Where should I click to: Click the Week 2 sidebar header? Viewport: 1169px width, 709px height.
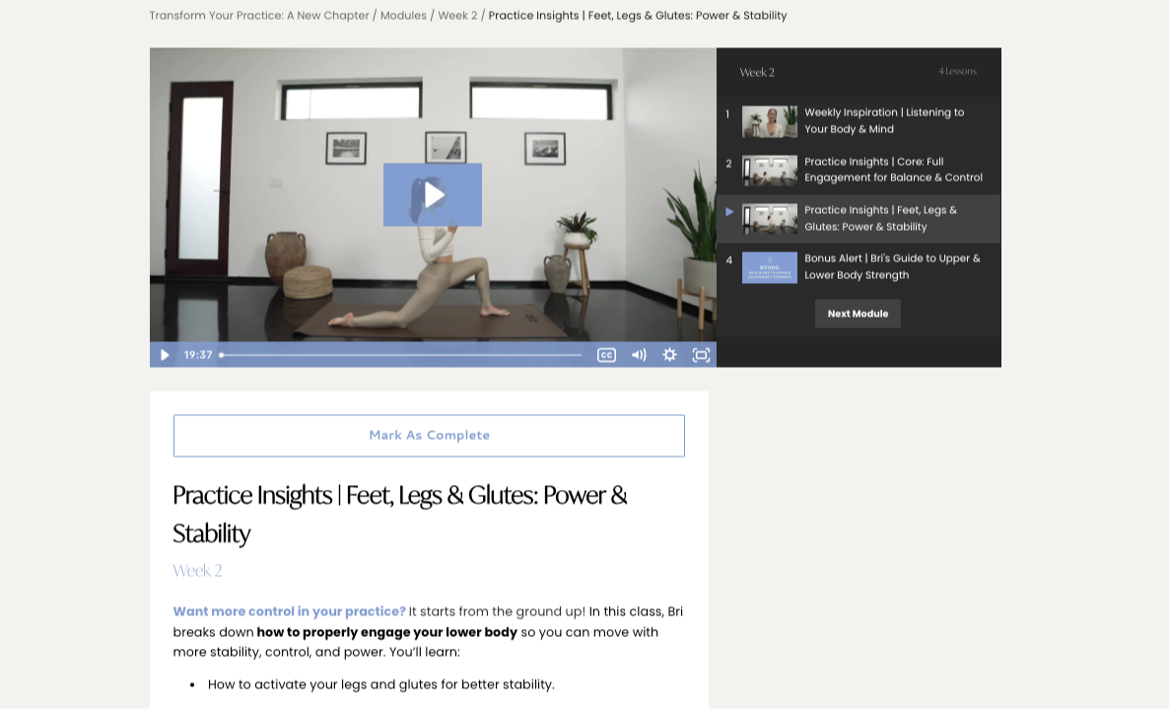coord(757,72)
